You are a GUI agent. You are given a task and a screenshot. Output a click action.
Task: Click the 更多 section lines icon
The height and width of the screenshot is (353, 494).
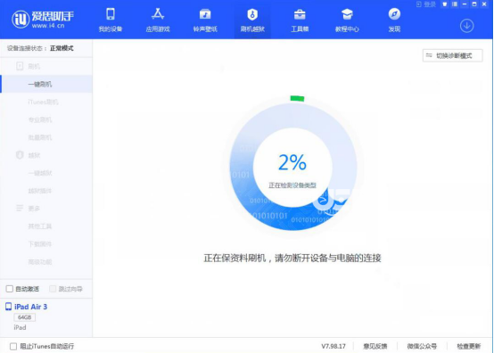tap(20, 209)
